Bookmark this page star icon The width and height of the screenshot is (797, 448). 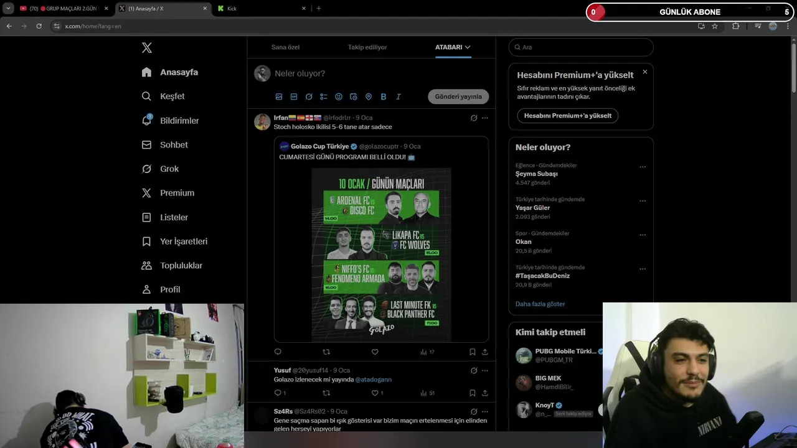tap(715, 26)
